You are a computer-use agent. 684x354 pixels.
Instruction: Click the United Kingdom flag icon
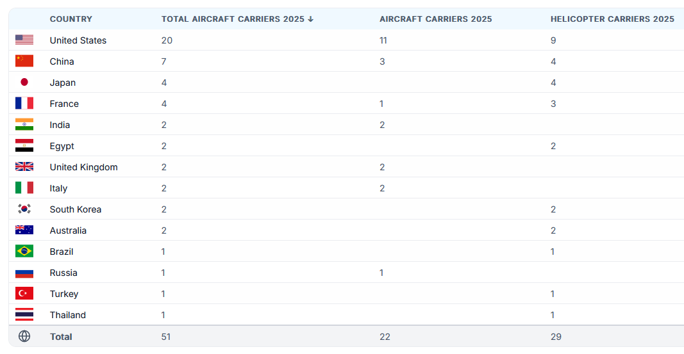tap(24, 167)
